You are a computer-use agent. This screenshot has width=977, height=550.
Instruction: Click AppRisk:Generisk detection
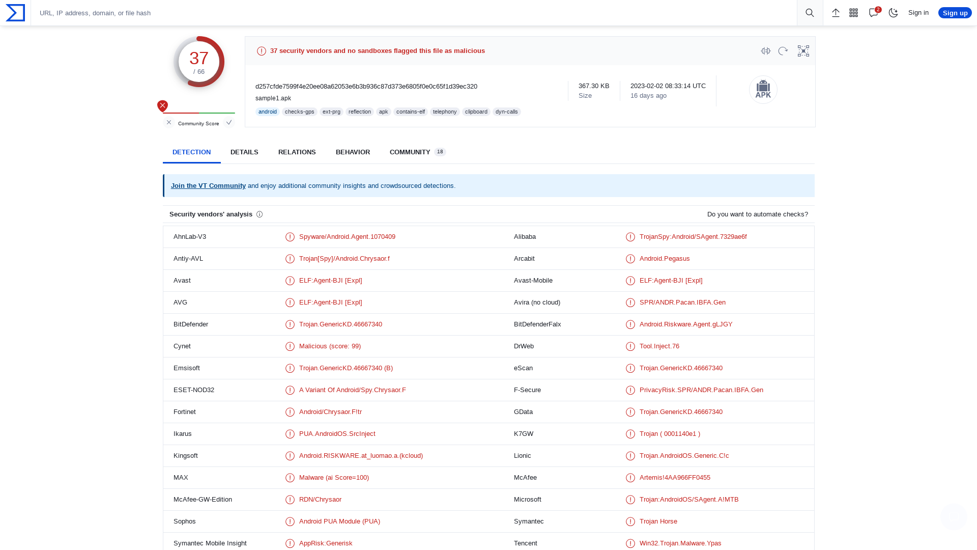[x=326, y=543]
